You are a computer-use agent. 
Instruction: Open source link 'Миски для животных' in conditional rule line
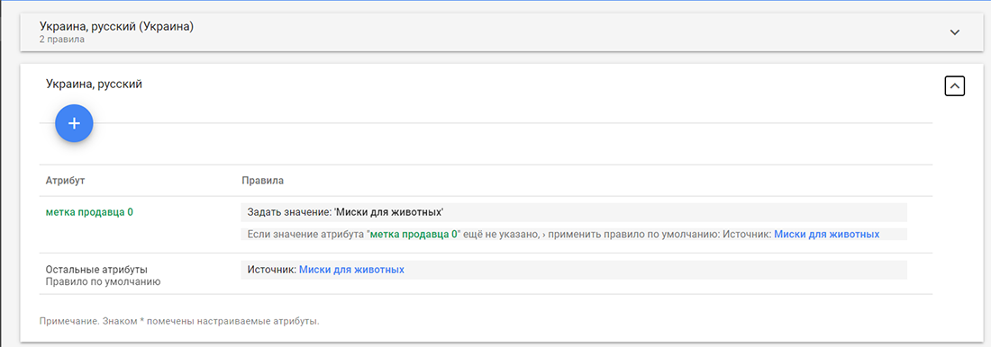tap(827, 234)
